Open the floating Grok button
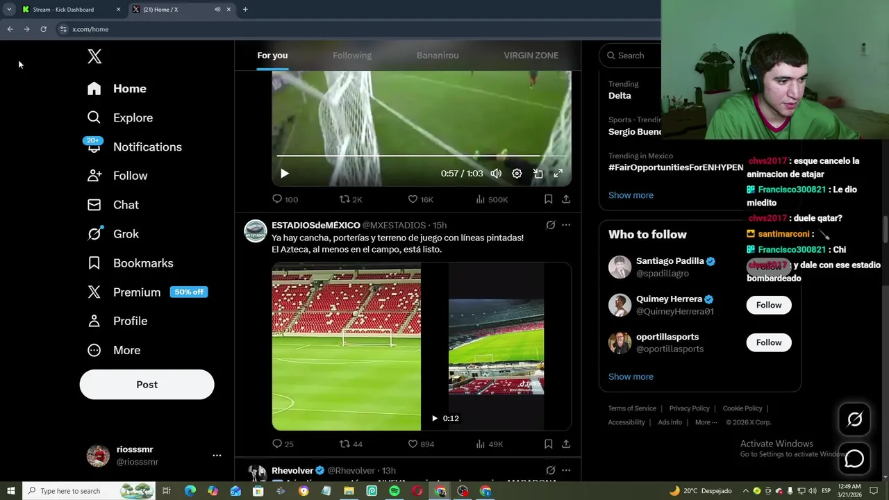Viewport: 889px width, 500px height. pyautogui.click(x=854, y=419)
